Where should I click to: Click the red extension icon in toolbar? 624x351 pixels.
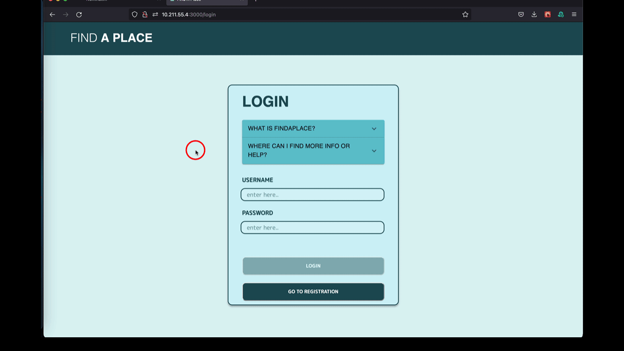tap(547, 15)
